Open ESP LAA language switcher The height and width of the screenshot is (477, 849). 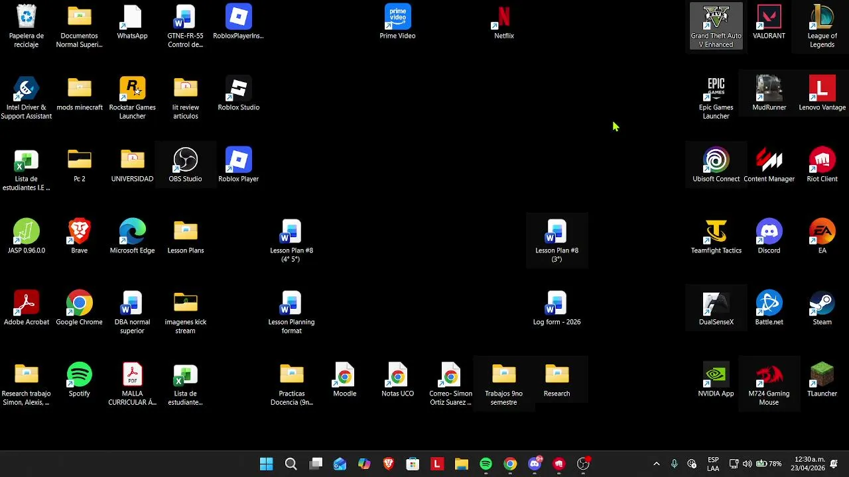click(713, 464)
